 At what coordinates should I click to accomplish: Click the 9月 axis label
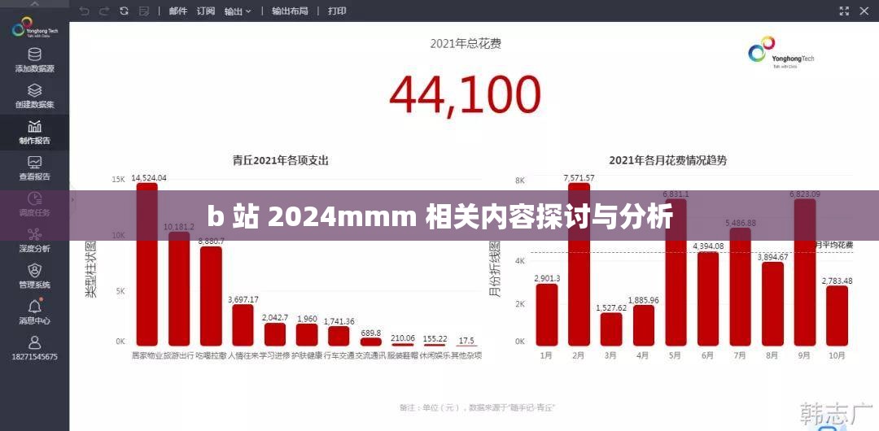804,355
